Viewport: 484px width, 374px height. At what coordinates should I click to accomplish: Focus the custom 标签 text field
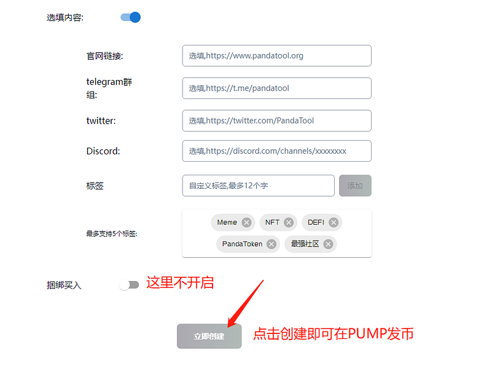click(x=259, y=185)
